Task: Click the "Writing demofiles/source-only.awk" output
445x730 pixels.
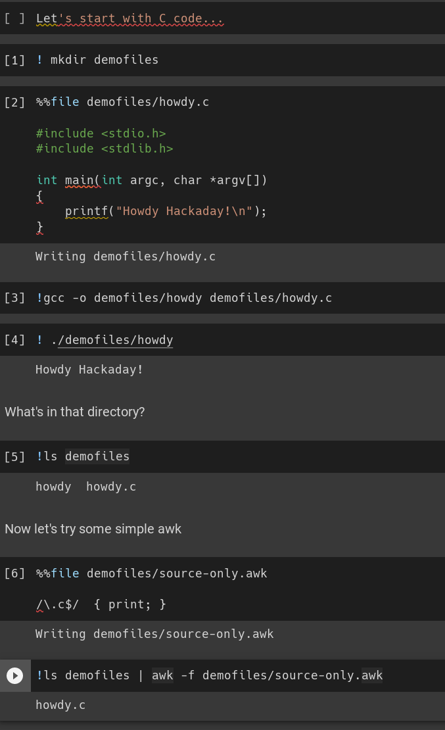Action: pyautogui.click(x=154, y=634)
